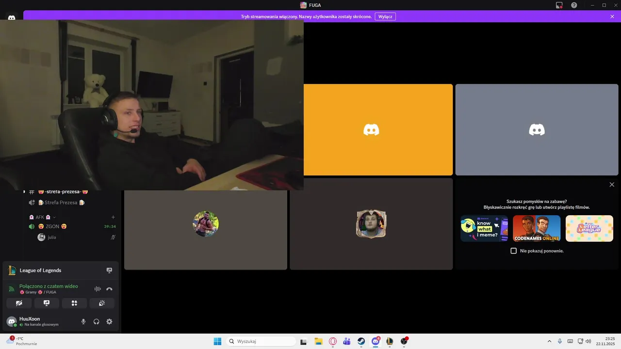Disconnect from voice with hang-up icon
This screenshot has width=621, height=349.
pyautogui.click(x=109, y=289)
